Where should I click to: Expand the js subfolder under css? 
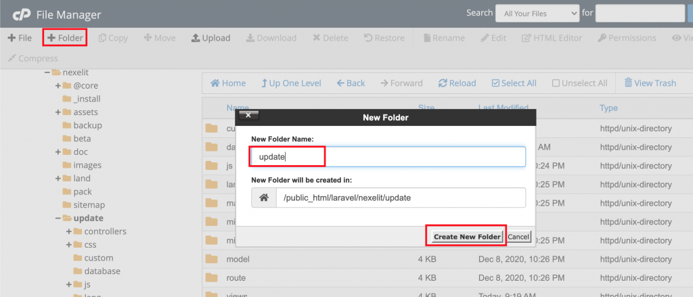point(68,284)
